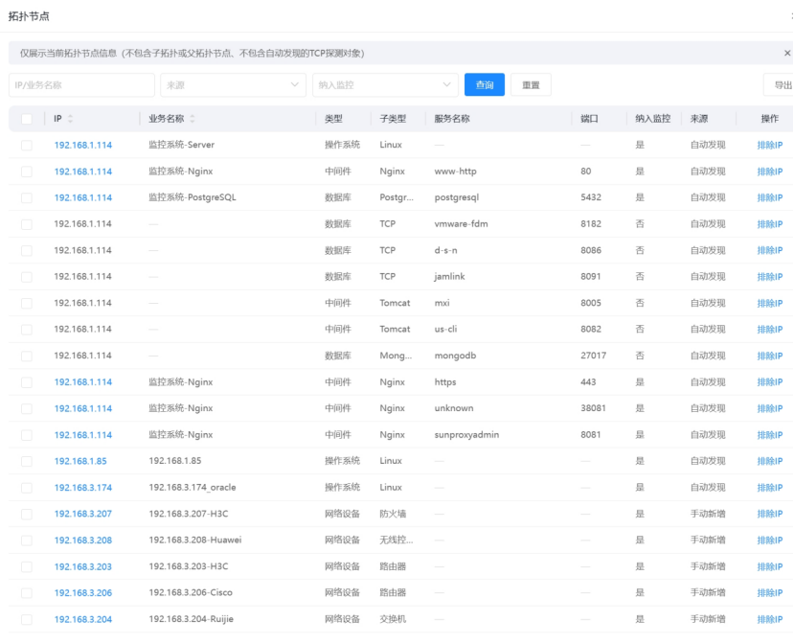Open IP link 192.168.3.206
Viewport: 794px width, 644px height.
[83, 593]
